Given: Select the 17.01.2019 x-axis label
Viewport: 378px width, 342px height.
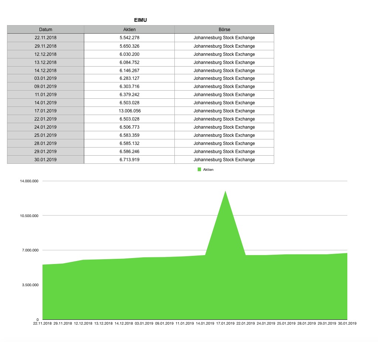Looking at the screenshot, I should pos(225,323).
